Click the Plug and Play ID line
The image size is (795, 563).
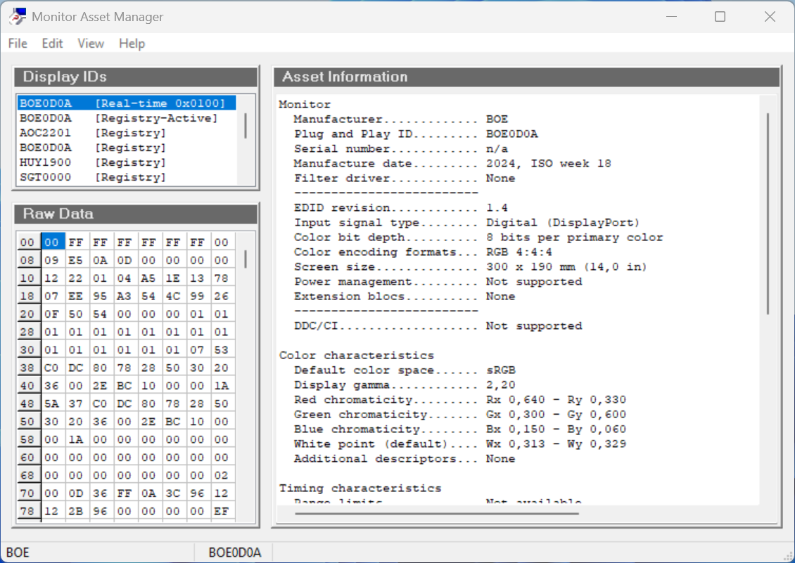click(416, 134)
